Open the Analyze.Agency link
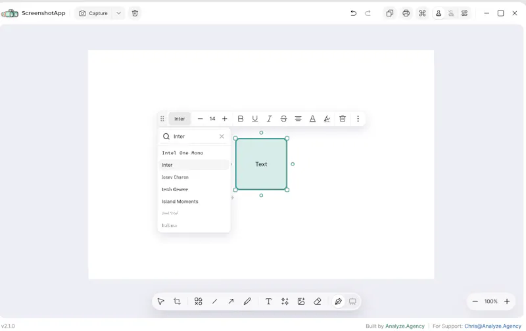Image resolution: width=526 pixels, height=331 pixels. (404, 326)
